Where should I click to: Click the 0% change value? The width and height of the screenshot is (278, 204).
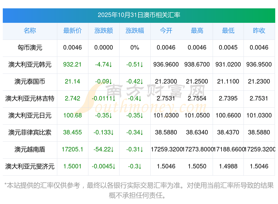tap(135, 48)
